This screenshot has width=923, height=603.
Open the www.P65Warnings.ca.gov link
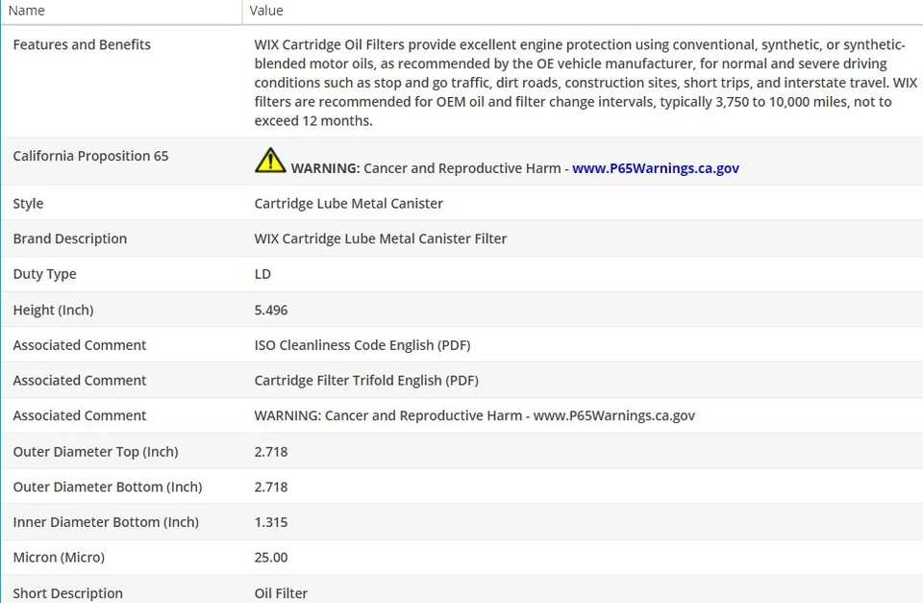tap(655, 168)
